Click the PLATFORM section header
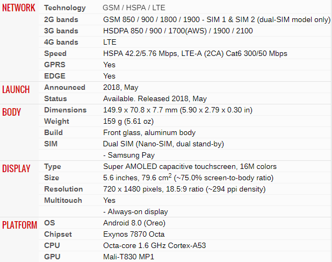 pyautogui.click(x=19, y=225)
